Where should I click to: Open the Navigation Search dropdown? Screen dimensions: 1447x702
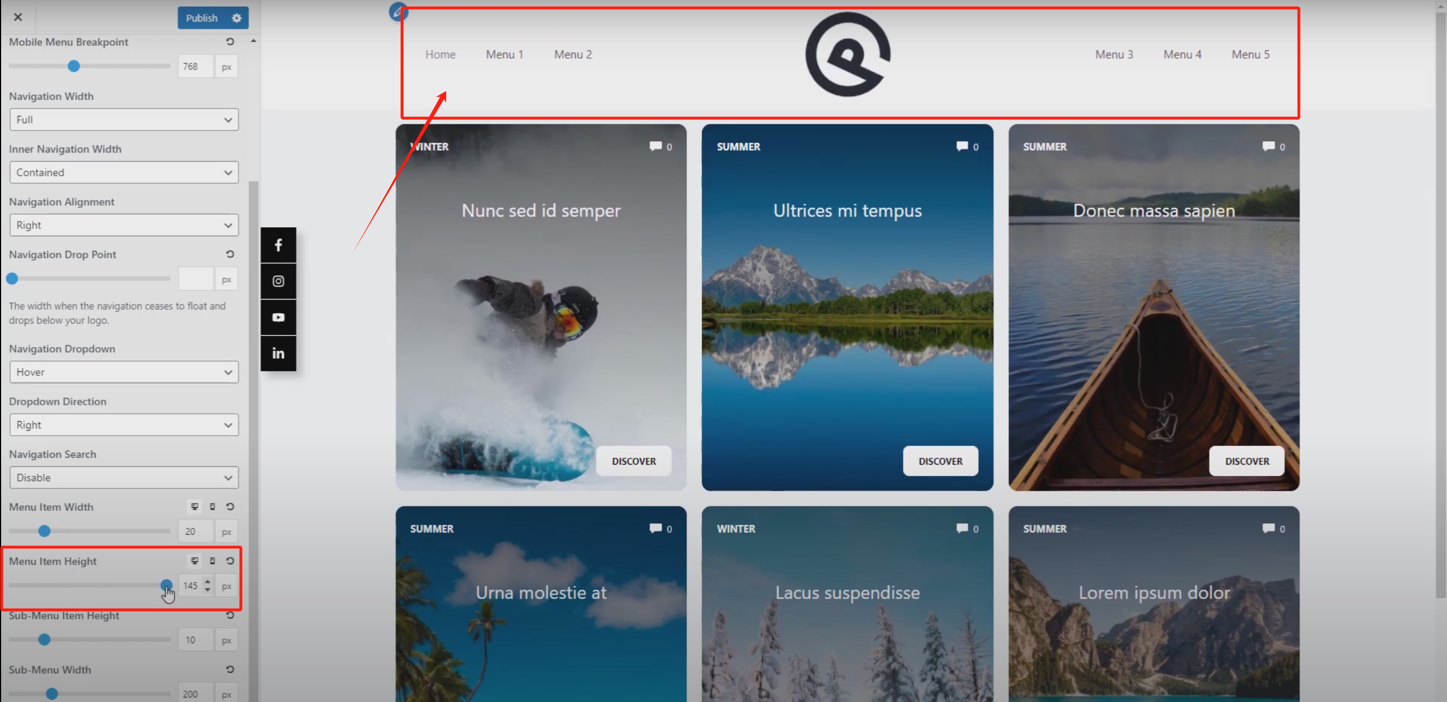(x=124, y=478)
